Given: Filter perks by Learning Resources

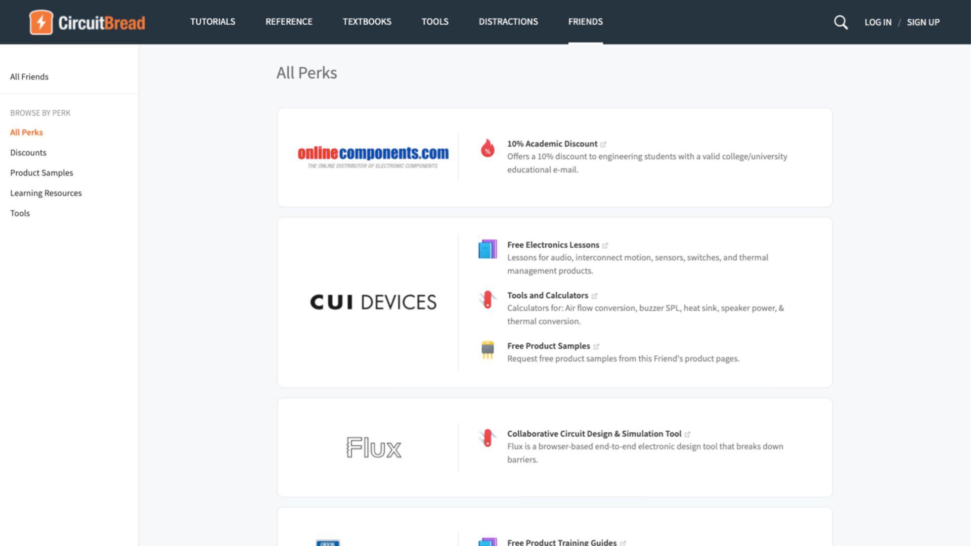Looking at the screenshot, I should tap(46, 193).
